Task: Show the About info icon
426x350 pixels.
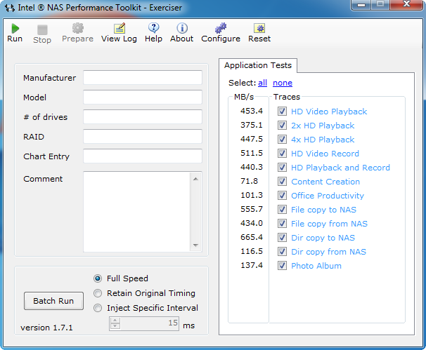Action: point(182,28)
